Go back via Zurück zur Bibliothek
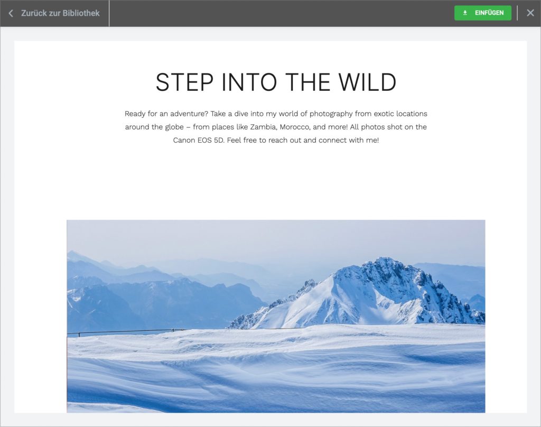Viewport: 541px width, 427px height. [x=60, y=13]
